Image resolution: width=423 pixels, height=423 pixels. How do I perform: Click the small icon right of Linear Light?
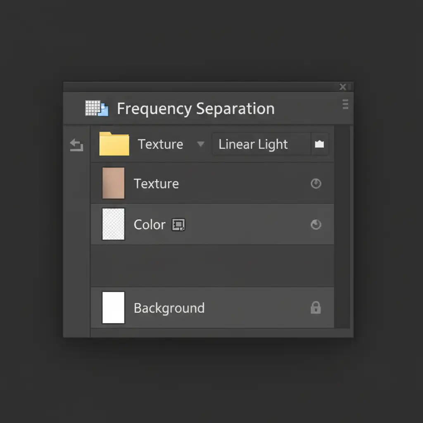coord(319,144)
